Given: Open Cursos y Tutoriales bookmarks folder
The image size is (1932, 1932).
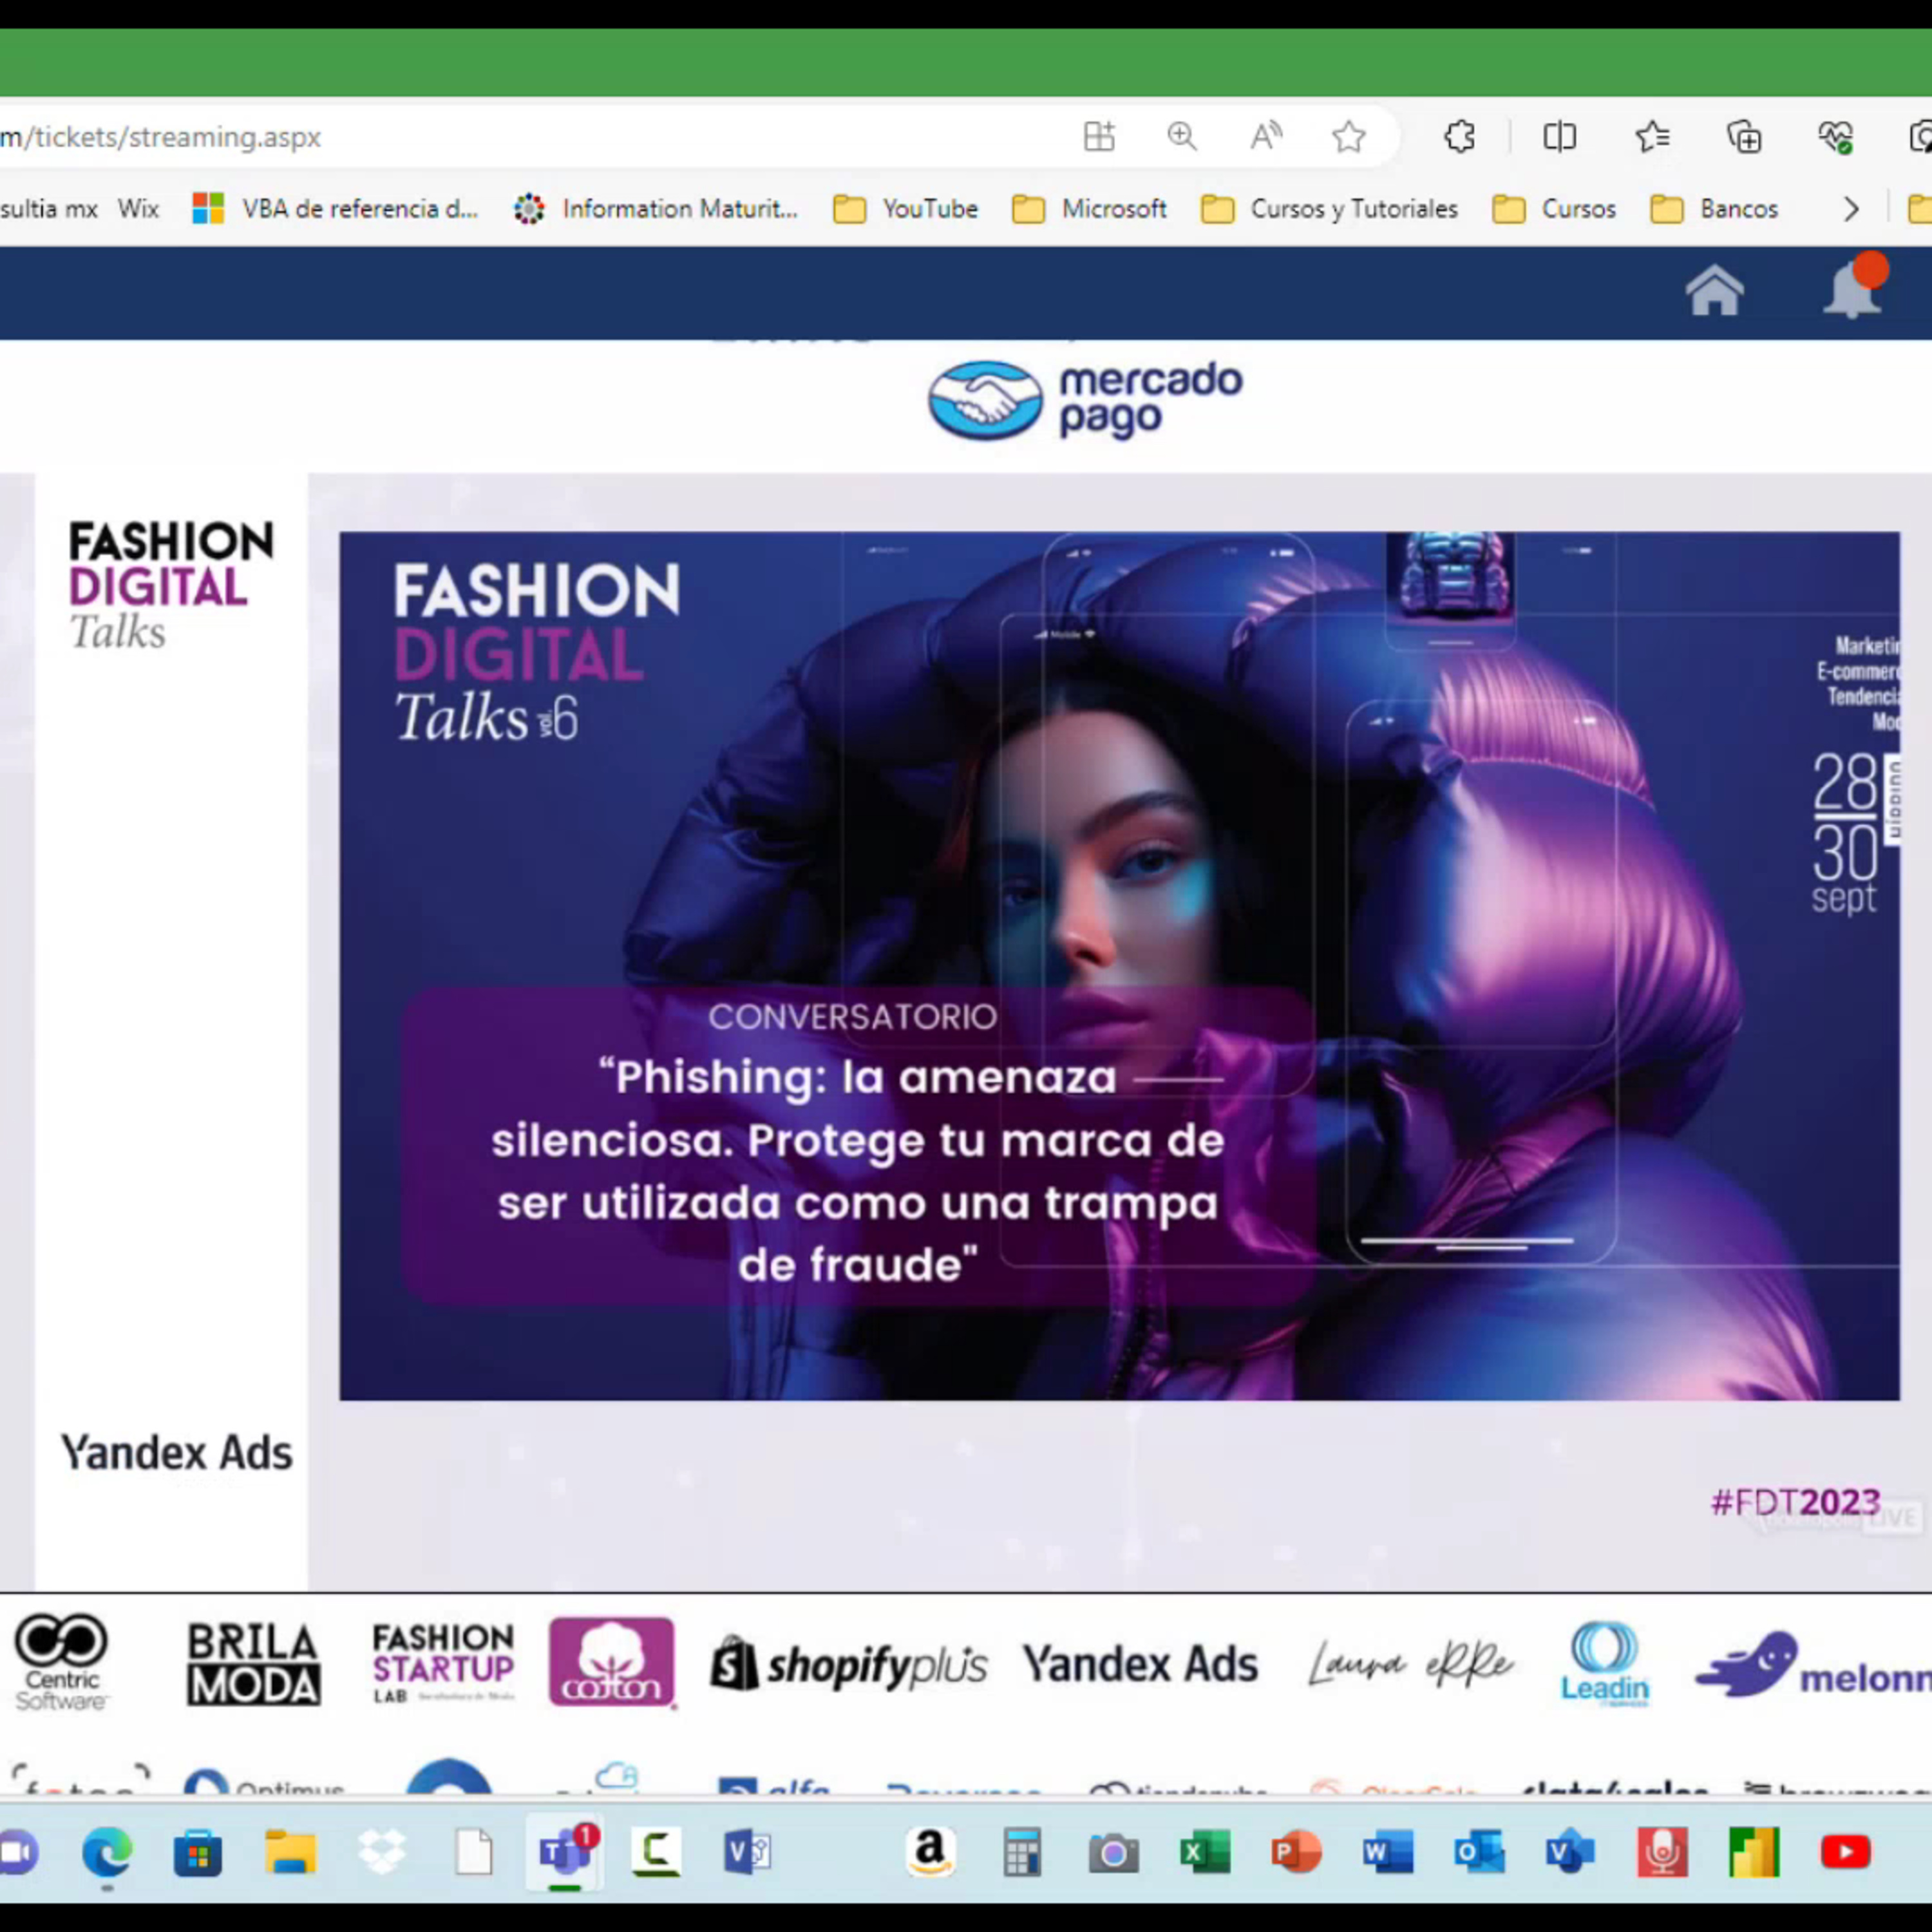Looking at the screenshot, I should pos(1329,209).
